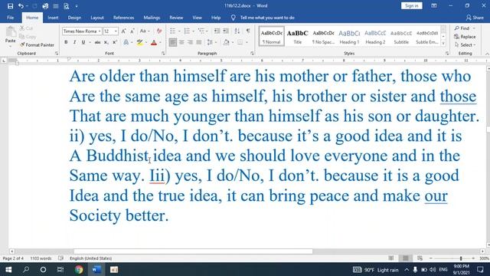
Task: Increase paragraph indent
Action: pyautogui.click(x=226, y=31)
